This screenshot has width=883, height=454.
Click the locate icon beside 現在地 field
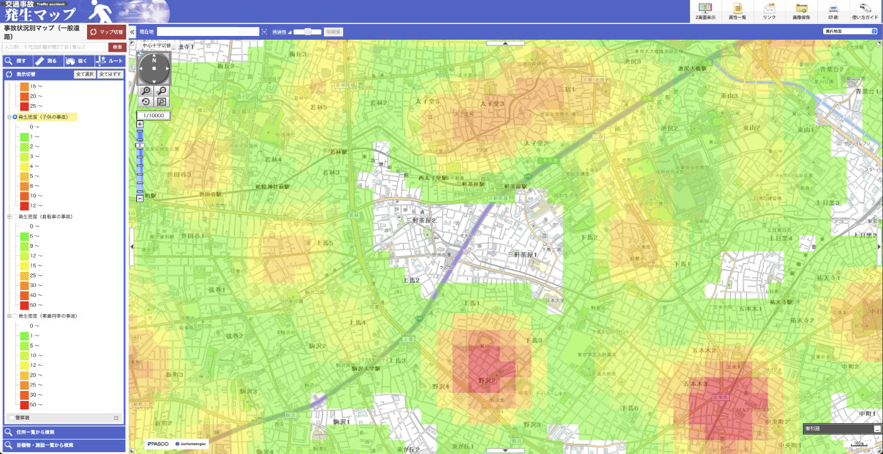click(x=264, y=32)
